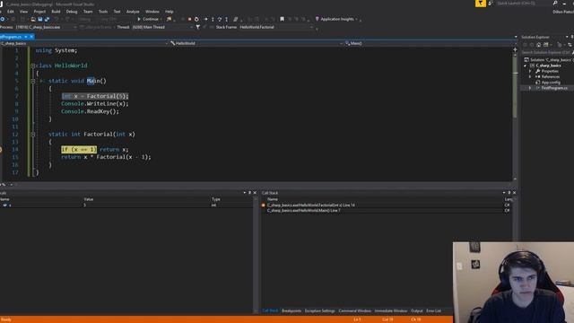Open the Analyze menu
Image resolution: width=574 pixels, height=323 pixels.
[x=133, y=12]
